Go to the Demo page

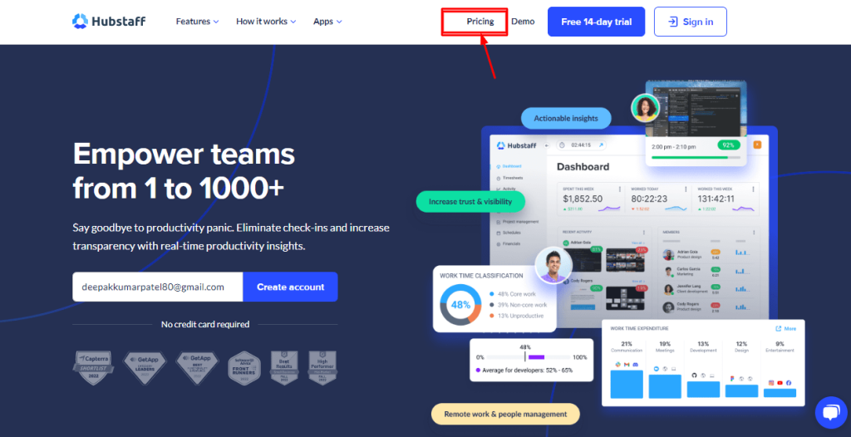tap(523, 22)
